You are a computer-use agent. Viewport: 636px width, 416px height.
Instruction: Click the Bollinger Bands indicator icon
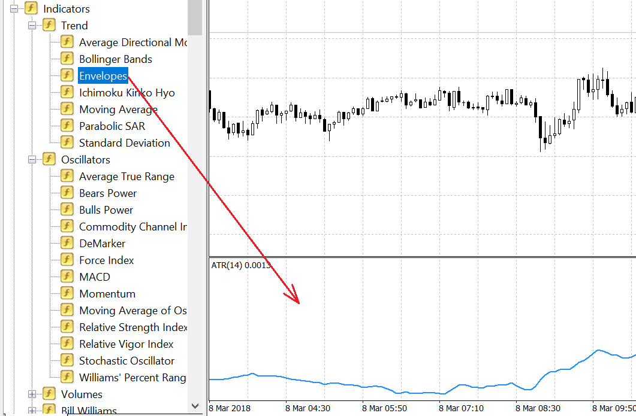pos(67,58)
